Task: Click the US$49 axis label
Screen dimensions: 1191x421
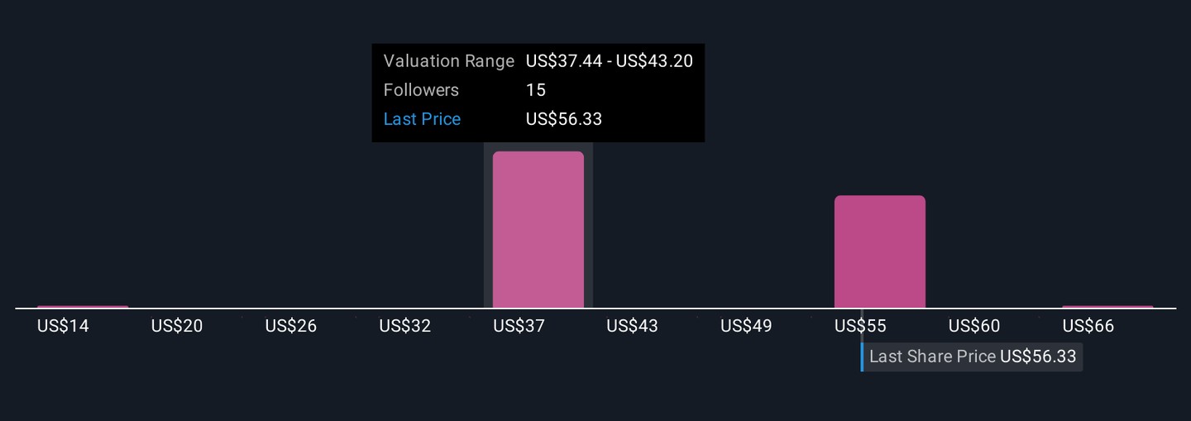Action: coord(746,326)
